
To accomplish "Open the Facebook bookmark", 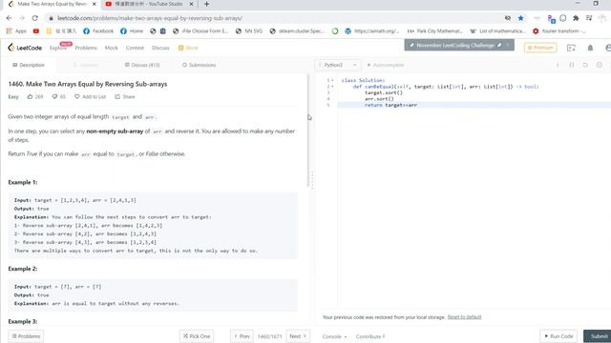I will click(98, 31).
